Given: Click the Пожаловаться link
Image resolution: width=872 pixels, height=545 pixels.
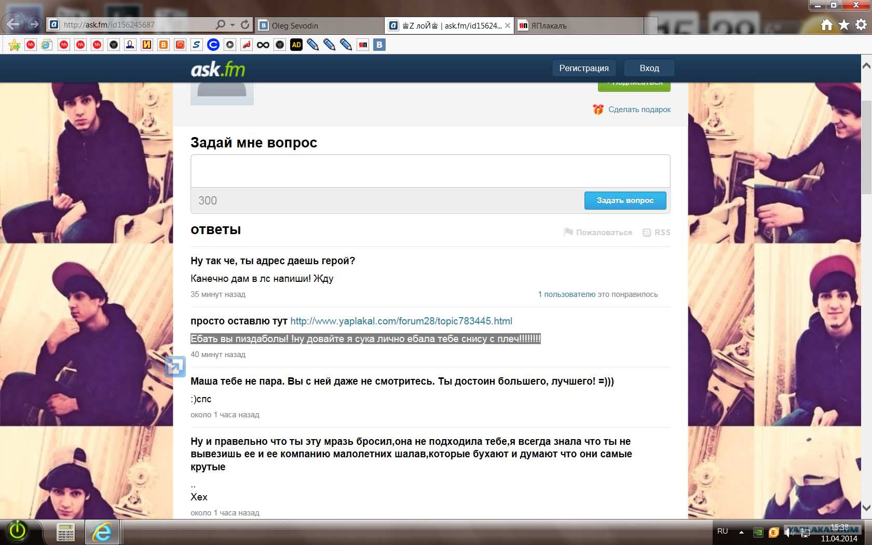Looking at the screenshot, I should pyautogui.click(x=604, y=233).
